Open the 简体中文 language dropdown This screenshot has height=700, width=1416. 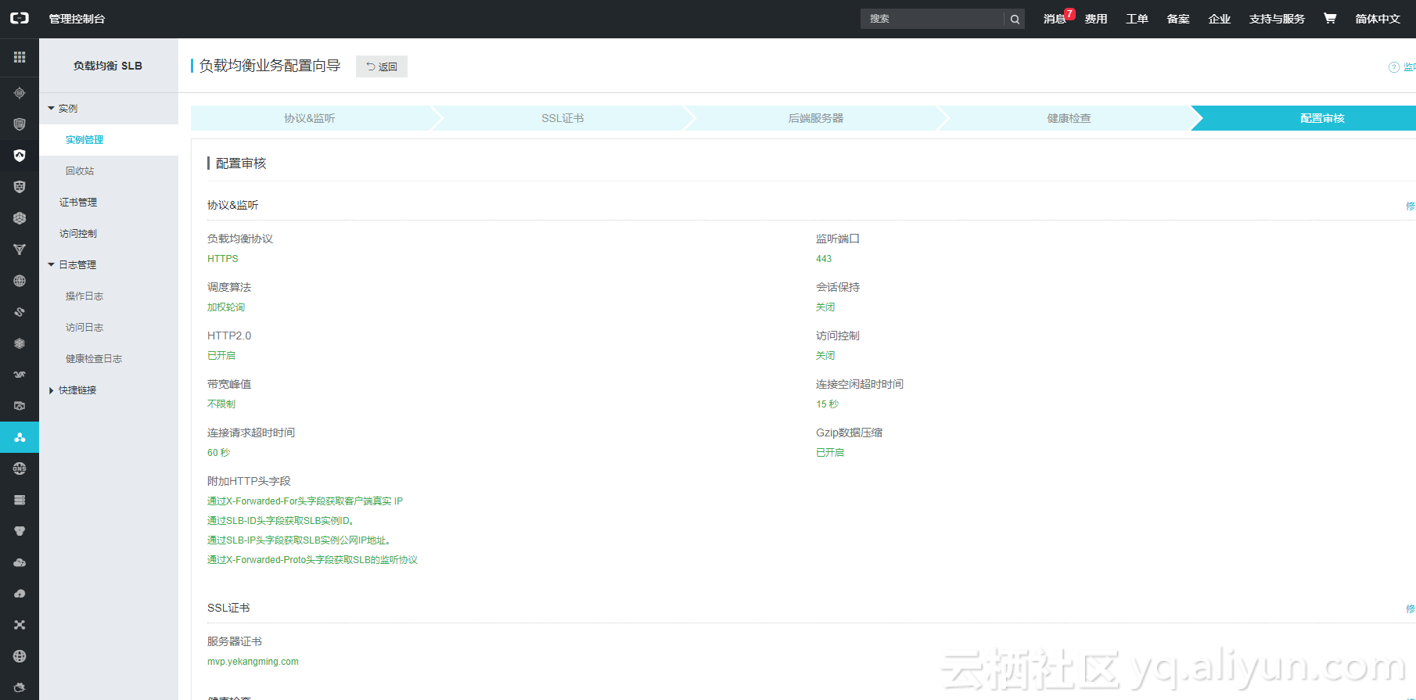click(x=1377, y=19)
